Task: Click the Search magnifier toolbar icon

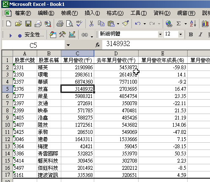Action: click(x=48, y=24)
